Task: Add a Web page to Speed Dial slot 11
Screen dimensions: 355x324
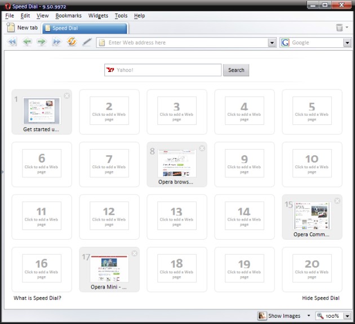Action: pos(42,216)
